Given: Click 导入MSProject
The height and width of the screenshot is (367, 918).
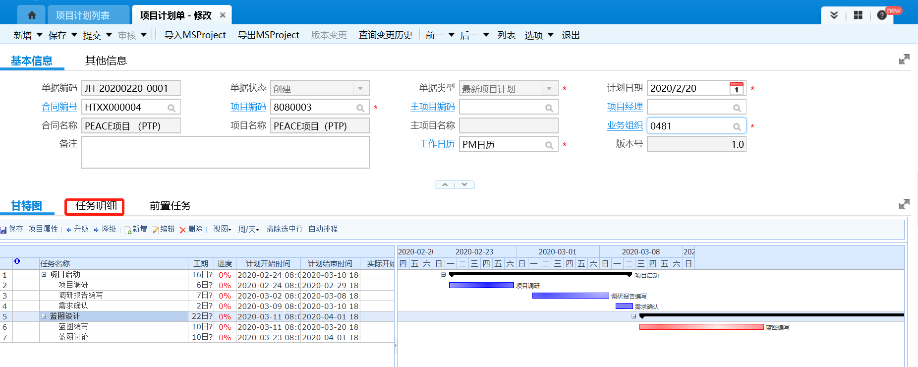Looking at the screenshot, I should coord(195,35).
